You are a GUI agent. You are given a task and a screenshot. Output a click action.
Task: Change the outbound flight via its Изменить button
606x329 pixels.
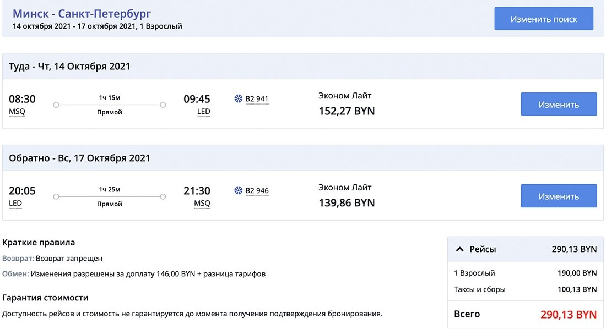click(559, 104)
